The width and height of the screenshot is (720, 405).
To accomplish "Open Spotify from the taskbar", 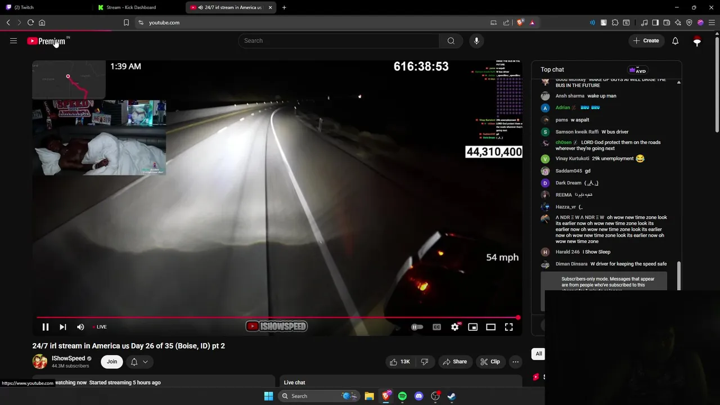I will (402, 396).
